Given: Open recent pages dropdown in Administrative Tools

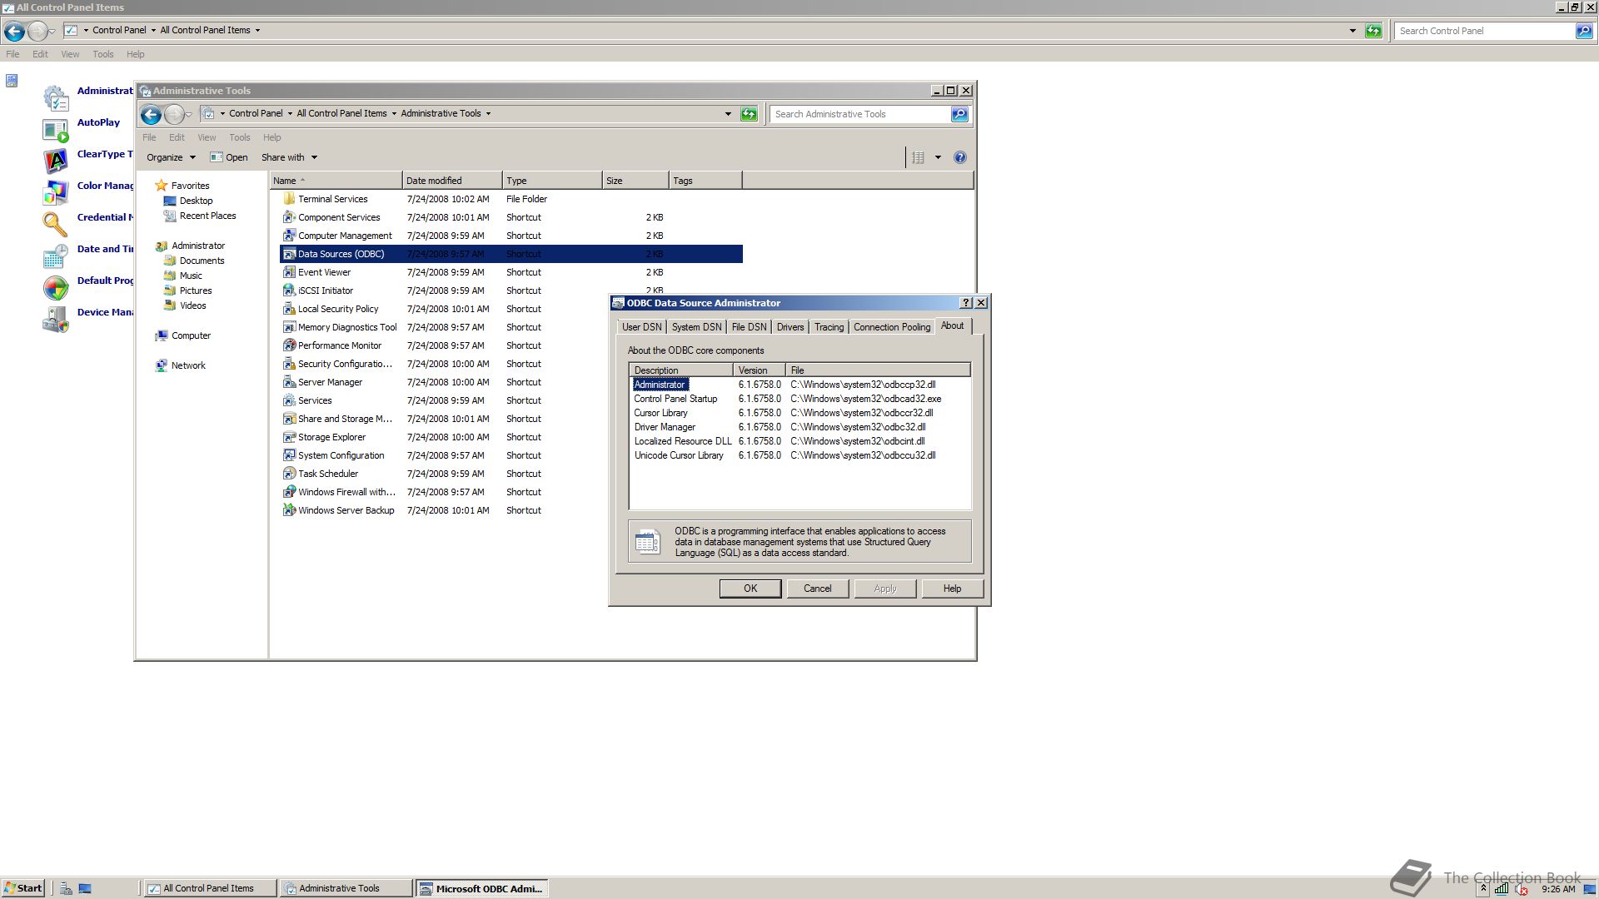Looking at the screenshot, I should [x=189, y=115].
